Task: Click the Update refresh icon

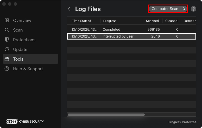Action: (7, 49)
